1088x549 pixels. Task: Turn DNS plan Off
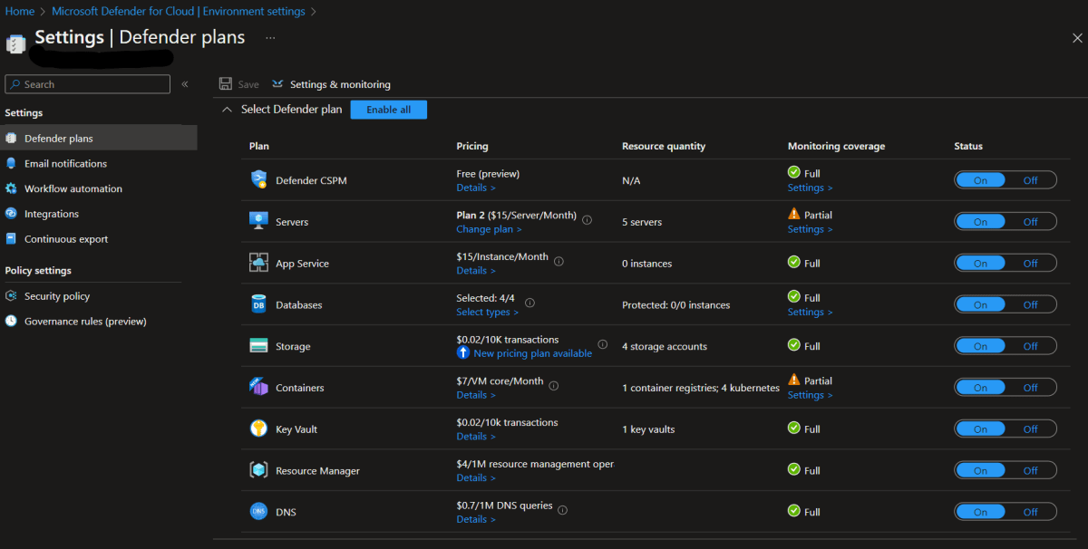[1031, 512]
